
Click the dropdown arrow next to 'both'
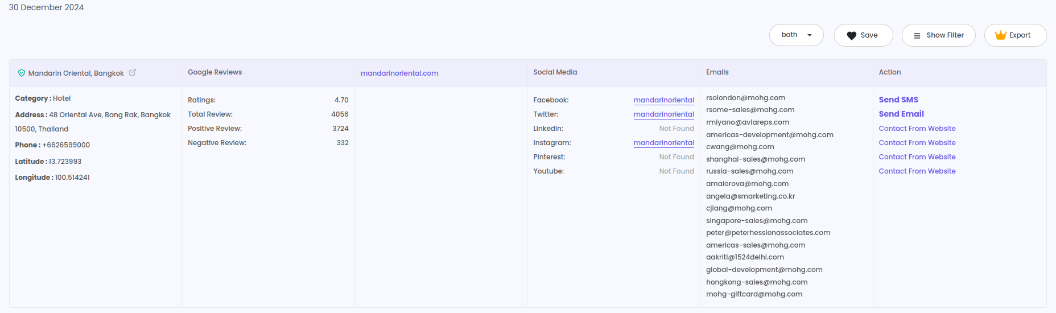pyautogui.click(x=810, y=35)
